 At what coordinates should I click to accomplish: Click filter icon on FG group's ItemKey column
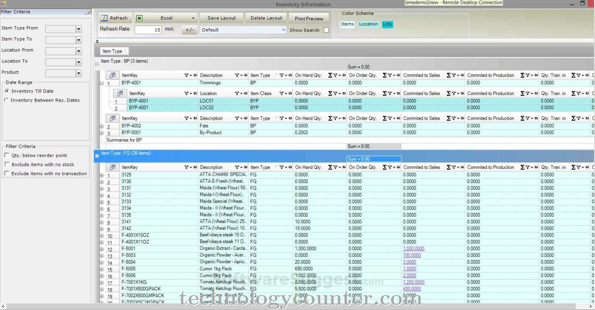tap(186, 167)
